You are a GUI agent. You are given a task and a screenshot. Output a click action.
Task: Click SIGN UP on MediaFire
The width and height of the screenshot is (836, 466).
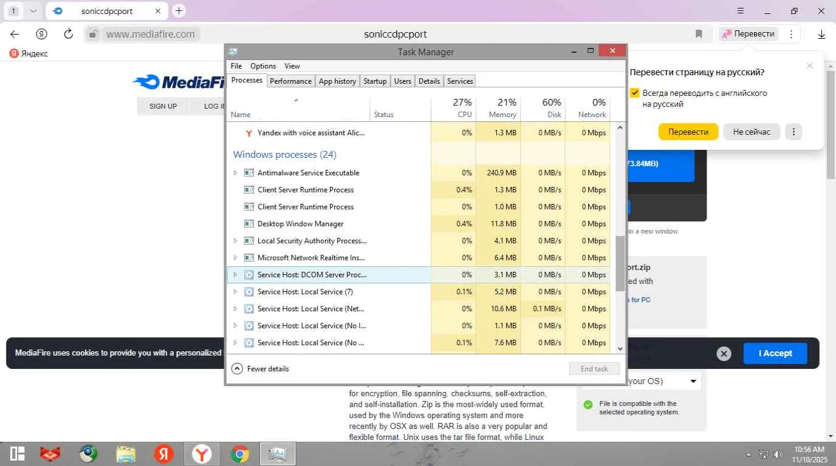point(163,106)
